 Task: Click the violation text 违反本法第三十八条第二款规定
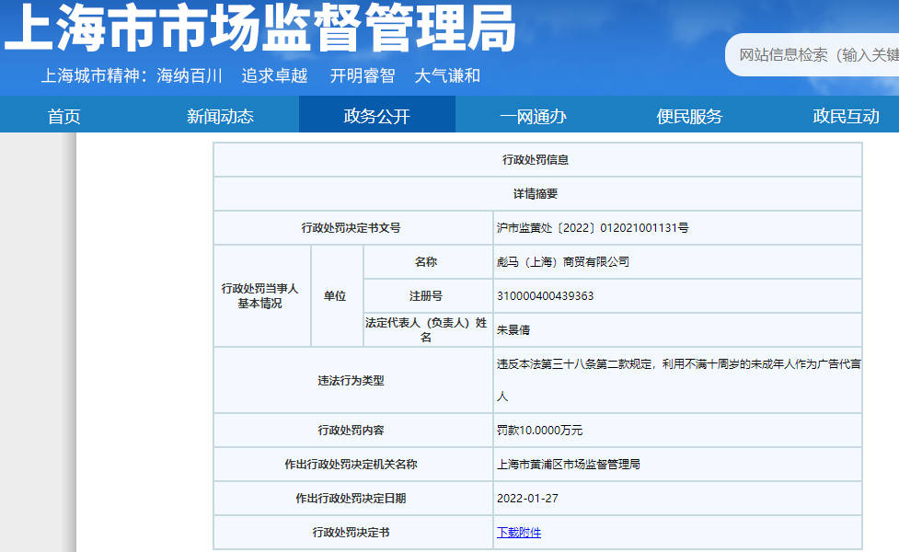click(574, 364)
